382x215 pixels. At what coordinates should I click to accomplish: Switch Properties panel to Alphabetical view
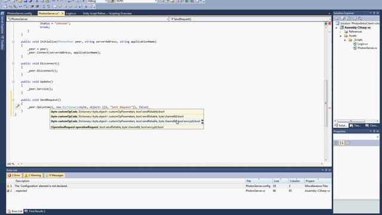point(341,143)
